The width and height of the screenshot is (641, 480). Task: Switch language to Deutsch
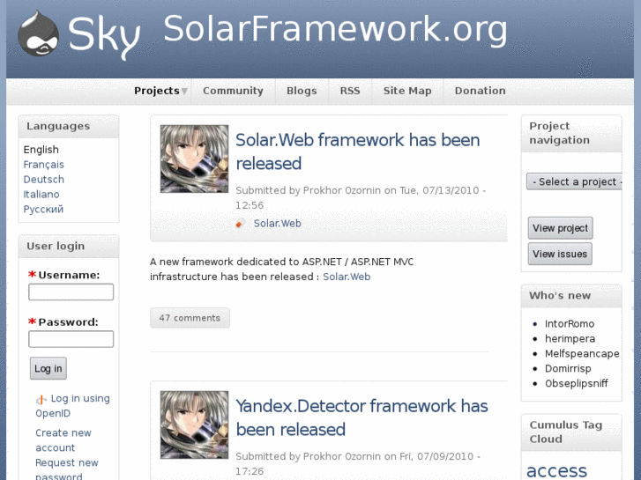[44, 180]
